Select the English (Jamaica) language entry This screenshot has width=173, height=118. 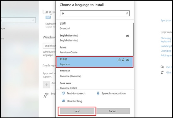94,38
